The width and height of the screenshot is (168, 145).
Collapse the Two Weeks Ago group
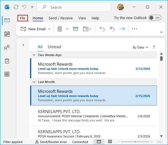point(34,55)
